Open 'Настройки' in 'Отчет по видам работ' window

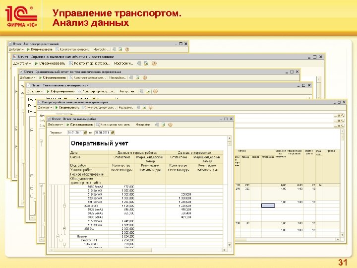[x=143, y=125]
